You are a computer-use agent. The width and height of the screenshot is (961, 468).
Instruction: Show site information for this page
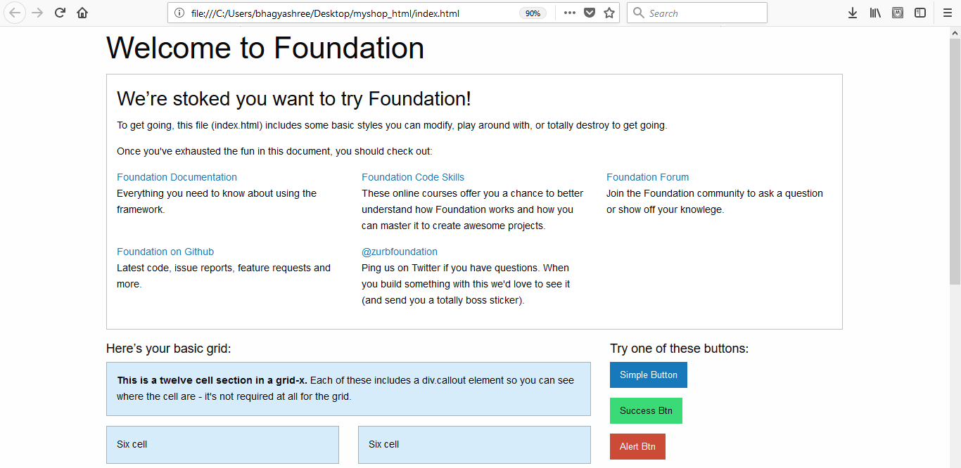[179, 13]
